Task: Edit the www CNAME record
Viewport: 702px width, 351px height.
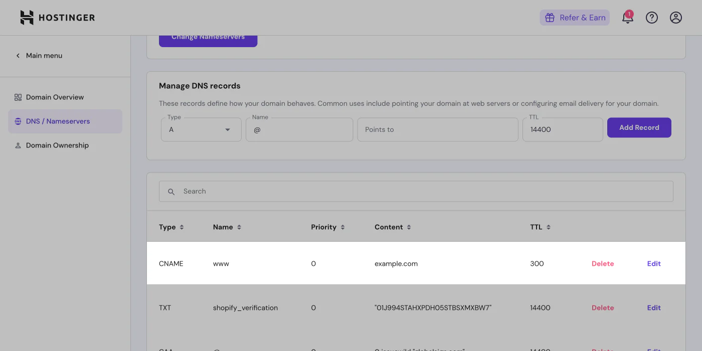Action: 653,263
